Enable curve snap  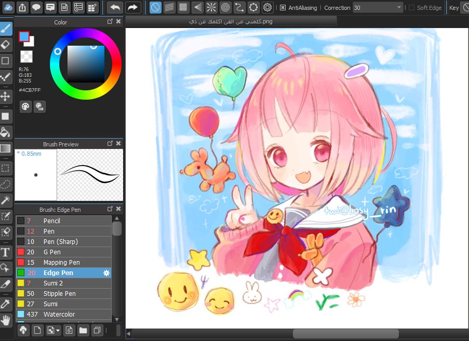click(239, 7)
